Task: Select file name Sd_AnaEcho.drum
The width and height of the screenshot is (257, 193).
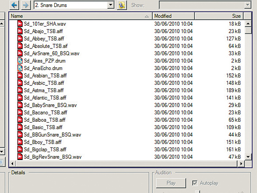Action: click(43, 68)
